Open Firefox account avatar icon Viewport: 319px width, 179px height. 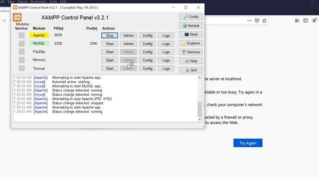[315, 20]
